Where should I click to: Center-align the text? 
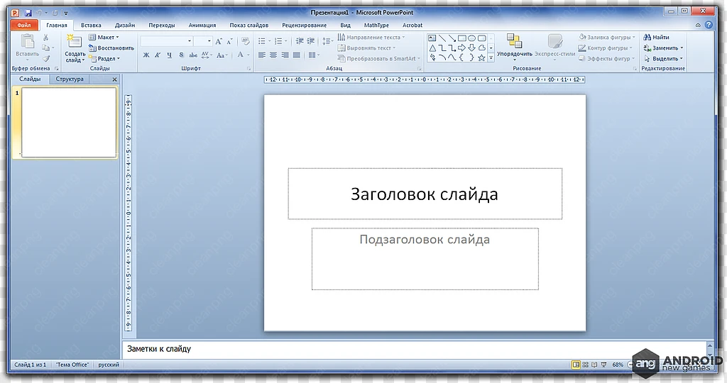coord(273,55)
